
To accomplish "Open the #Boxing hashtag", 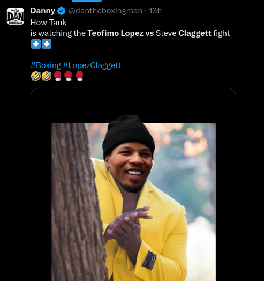I will pos(46,65).
